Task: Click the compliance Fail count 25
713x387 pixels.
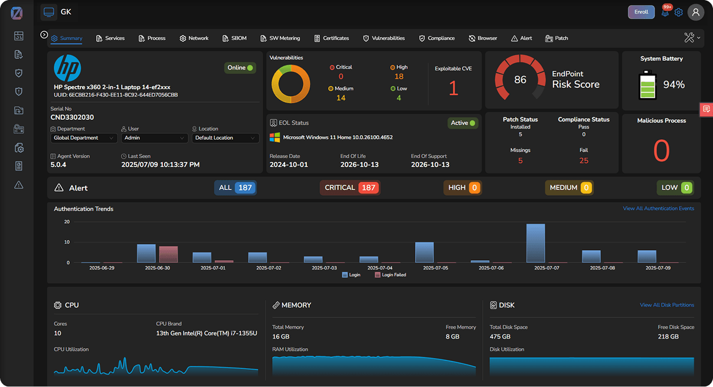Action: click(x=584, y=160)
